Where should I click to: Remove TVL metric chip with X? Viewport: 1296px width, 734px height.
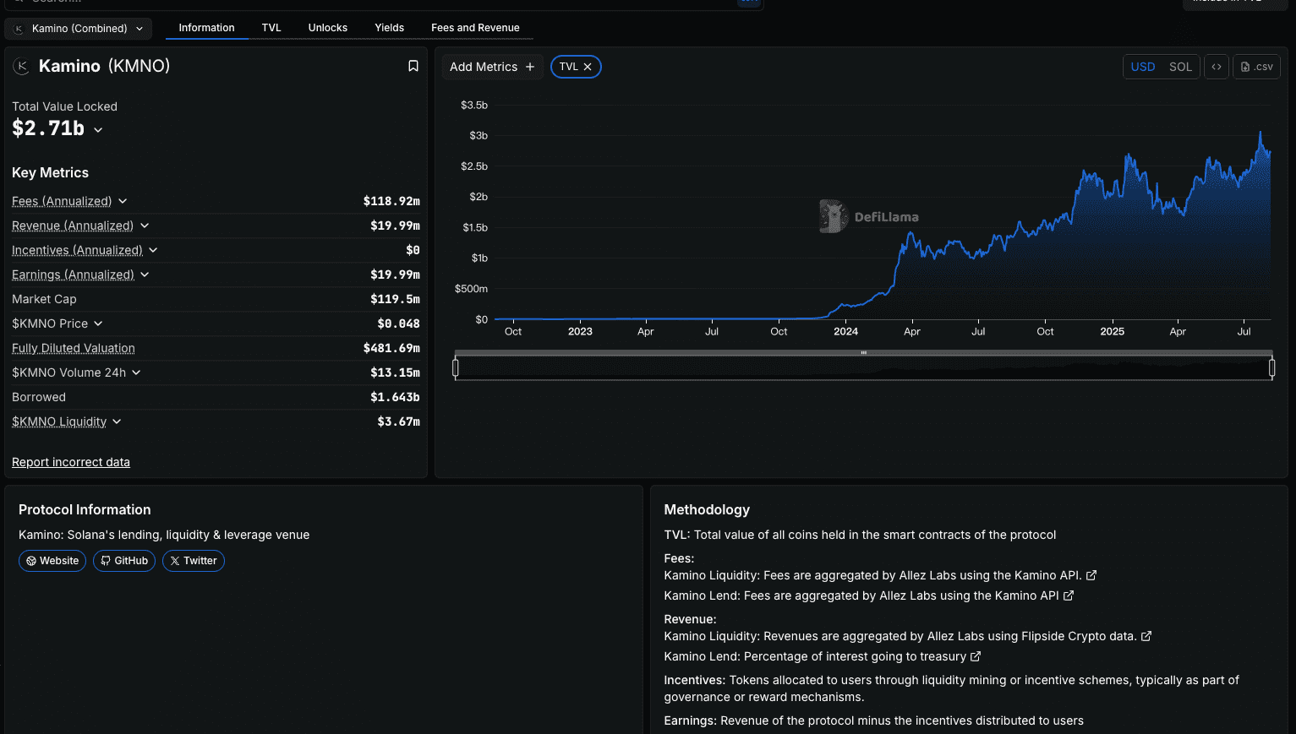click(x=588, y=67)
